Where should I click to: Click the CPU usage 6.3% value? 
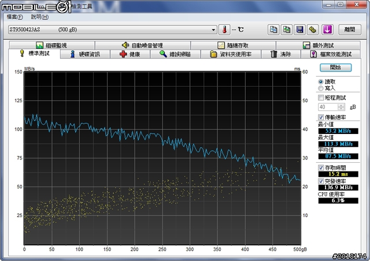pyautogui.click(x=338, y=200)
